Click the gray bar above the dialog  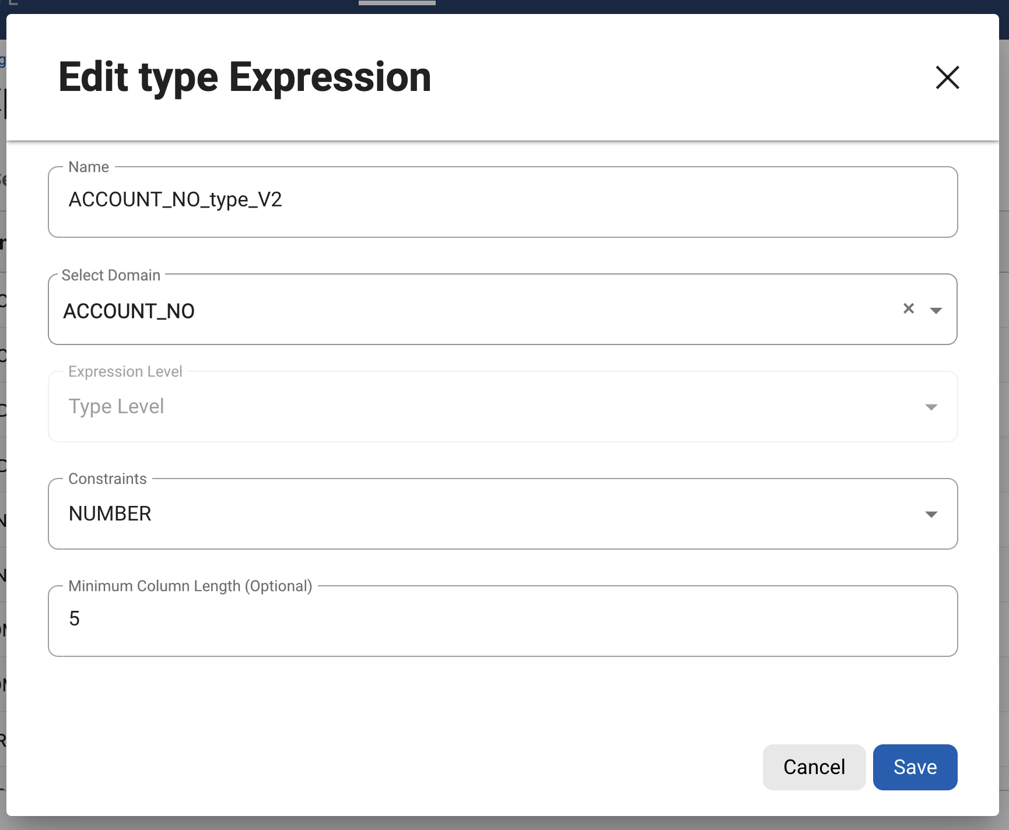pyautogui.click(x=397, y=3)
